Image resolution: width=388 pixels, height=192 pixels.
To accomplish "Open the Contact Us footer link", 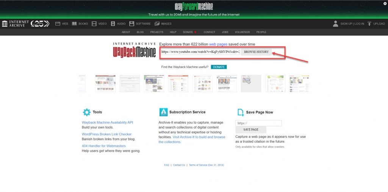I will (179, 165).
